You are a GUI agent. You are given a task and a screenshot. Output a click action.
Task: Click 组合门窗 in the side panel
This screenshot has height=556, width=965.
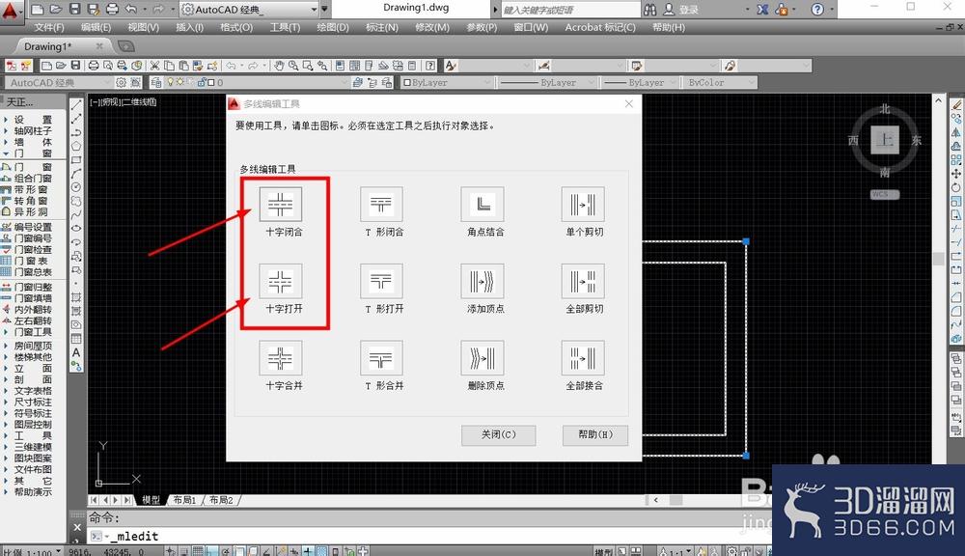click(x=33, y=178)
